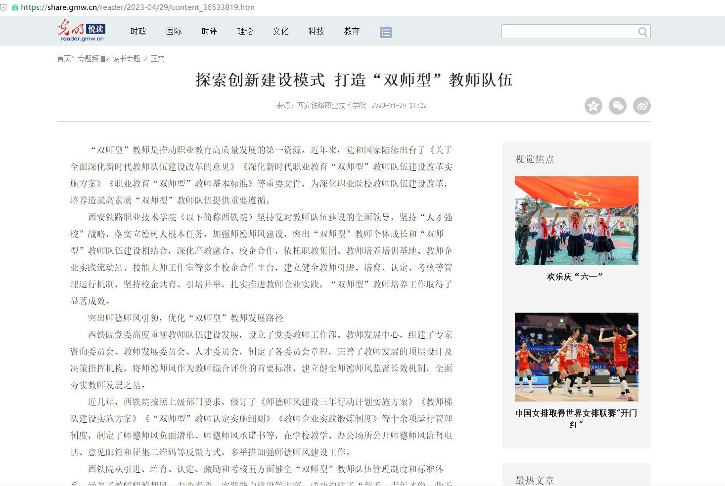Click the search magnifier icon
The image size is (725, 486).
(x=642, y=32)
